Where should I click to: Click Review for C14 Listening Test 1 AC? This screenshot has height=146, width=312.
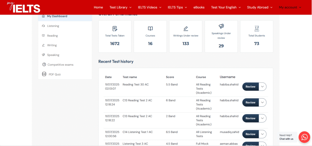coord(250,134)
